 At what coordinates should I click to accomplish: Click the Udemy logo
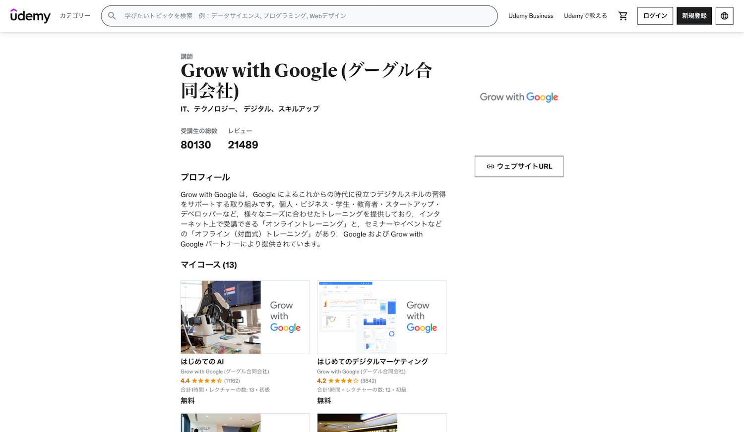(x=30, y=16)
